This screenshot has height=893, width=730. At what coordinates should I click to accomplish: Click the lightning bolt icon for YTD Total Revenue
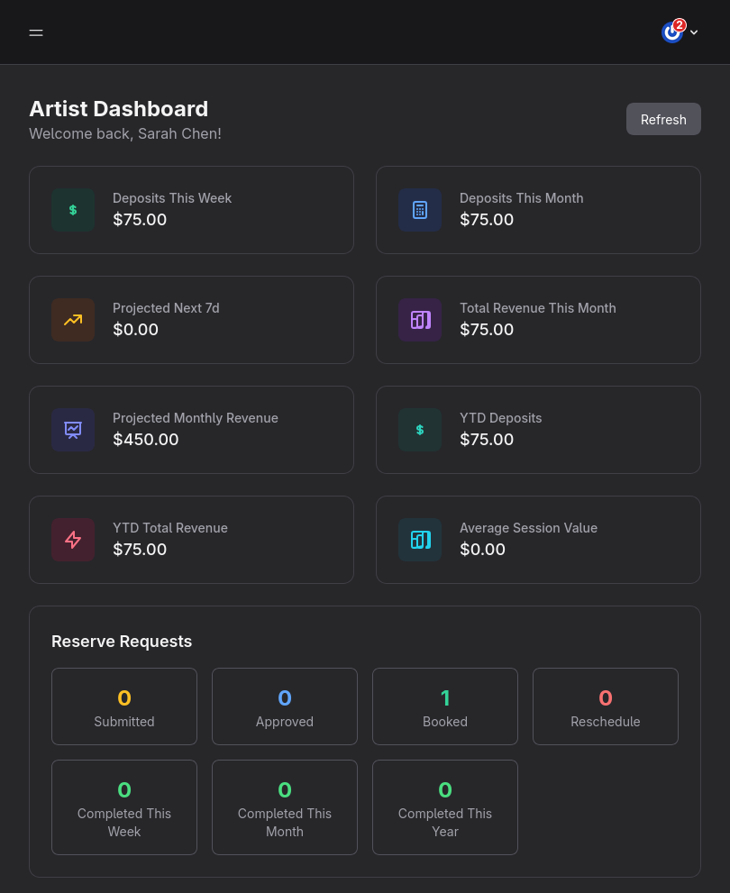pos(73,540)
